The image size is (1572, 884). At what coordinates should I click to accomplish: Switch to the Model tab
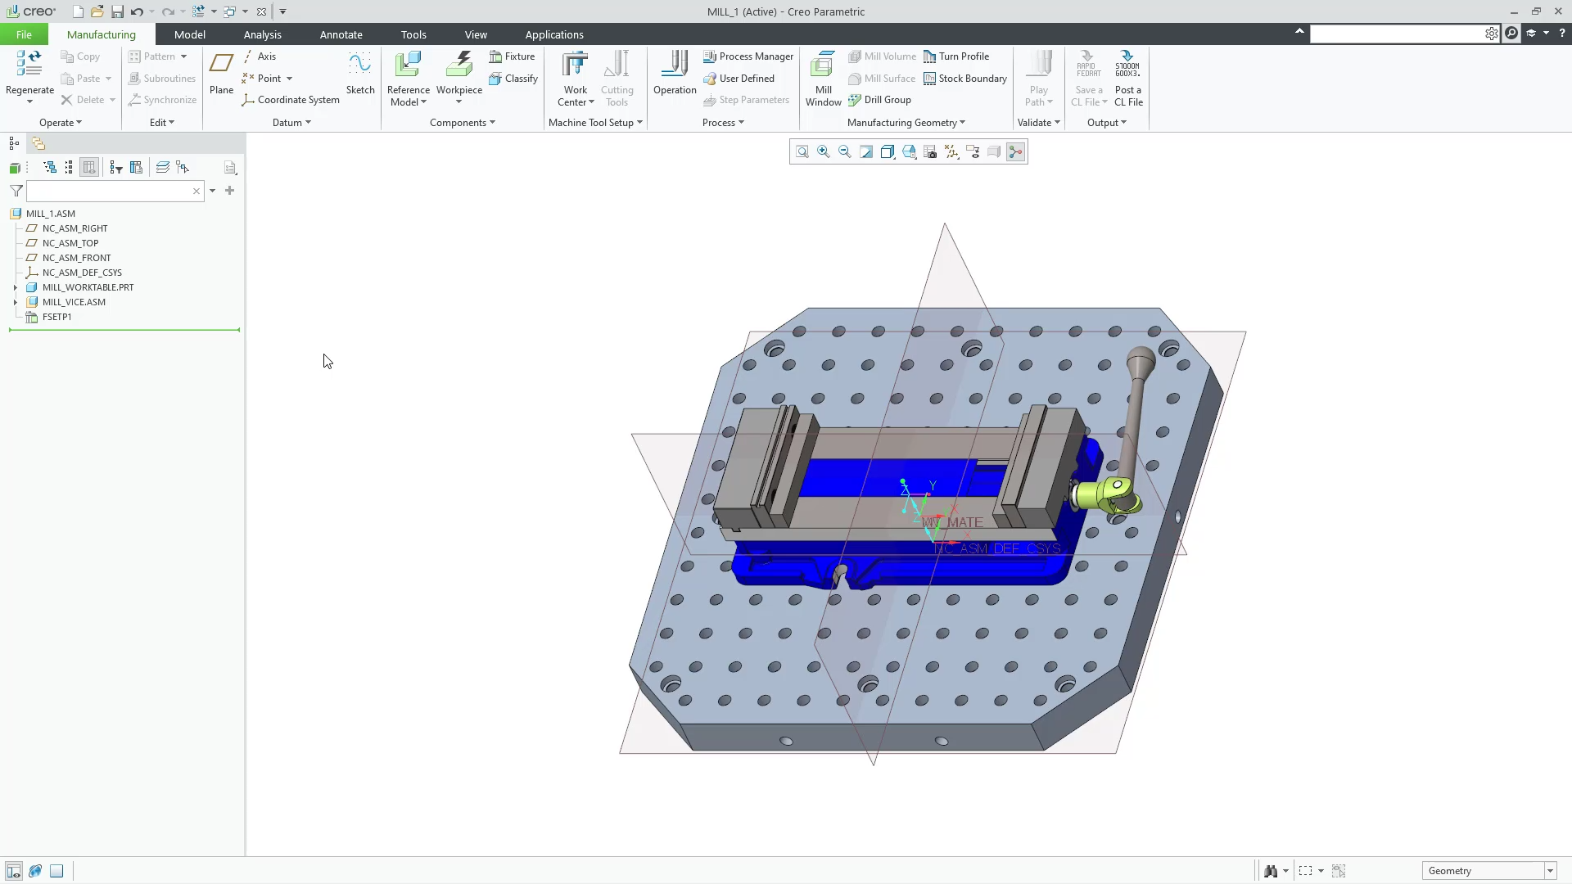[x=189, y=34]
